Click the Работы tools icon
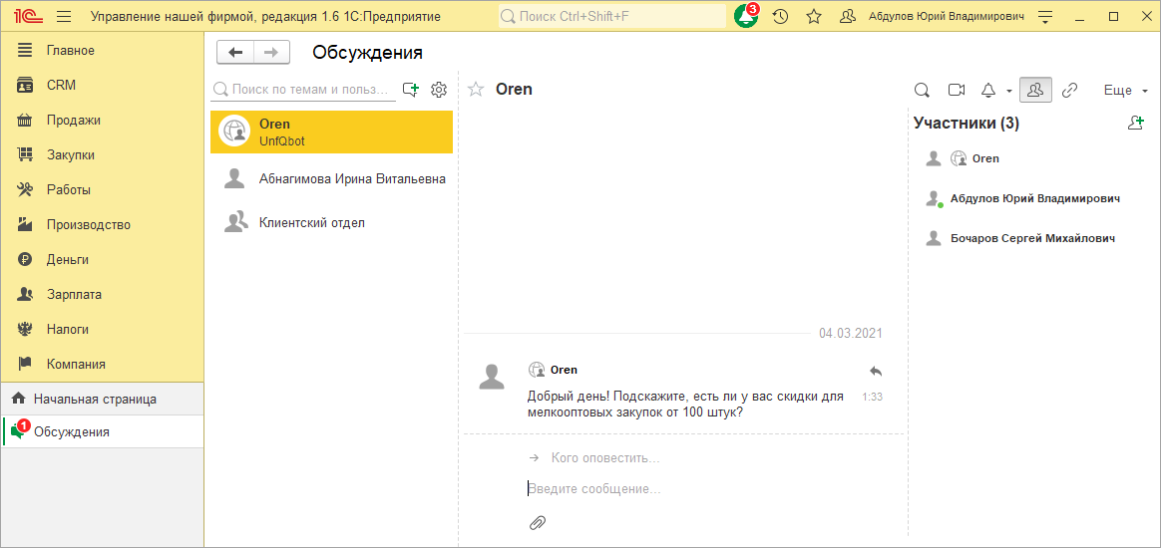Viewport: 1161px width, 548px height. [25, 190]
